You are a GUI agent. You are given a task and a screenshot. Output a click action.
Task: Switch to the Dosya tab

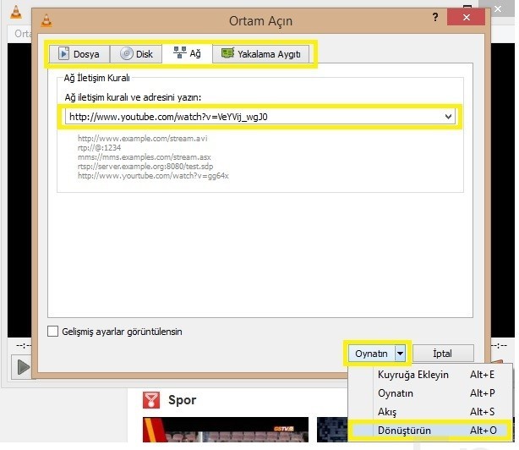tap(79, 54)
